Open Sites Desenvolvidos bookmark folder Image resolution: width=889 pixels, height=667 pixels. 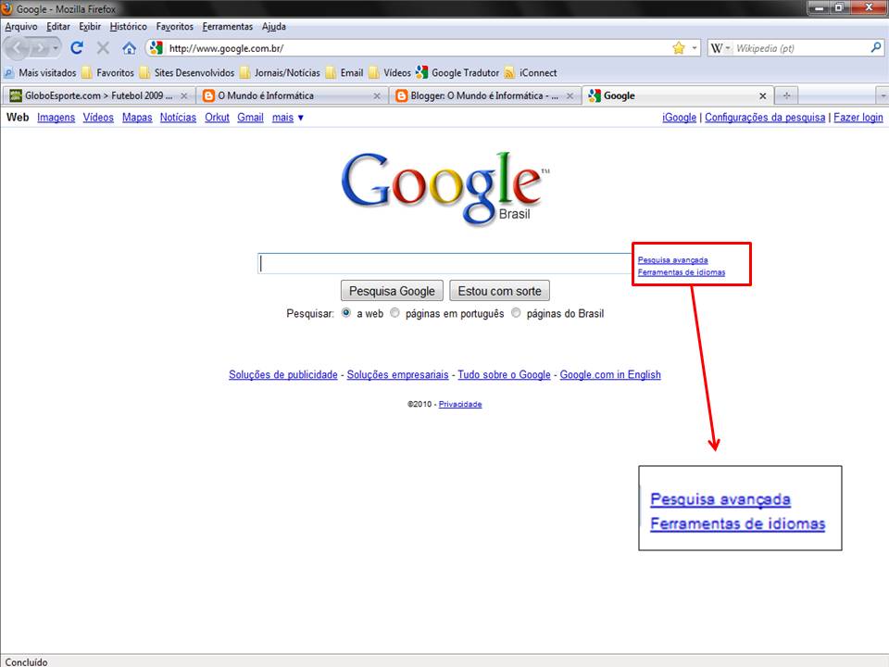tap(187, 72)
